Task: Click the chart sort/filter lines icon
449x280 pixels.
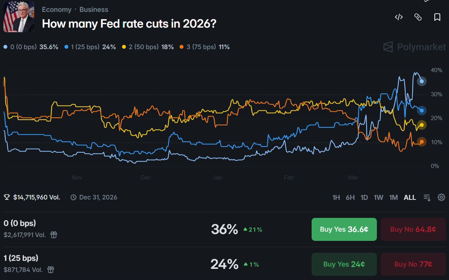Action: [427, 198]
